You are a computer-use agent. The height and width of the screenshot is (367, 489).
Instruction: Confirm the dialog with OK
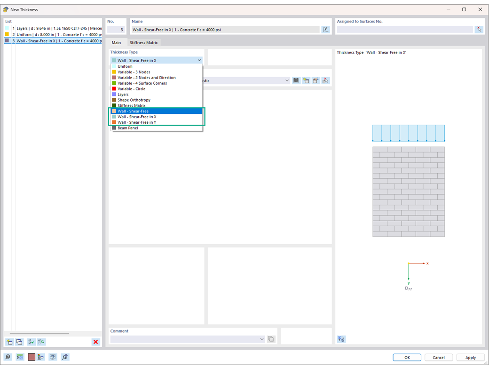(406, 357)
